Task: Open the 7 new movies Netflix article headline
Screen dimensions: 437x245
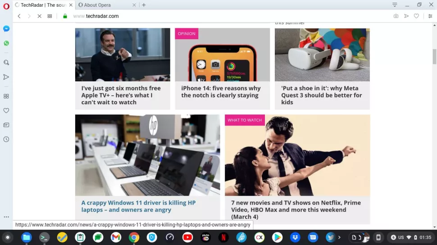Action: click(296, 209)
